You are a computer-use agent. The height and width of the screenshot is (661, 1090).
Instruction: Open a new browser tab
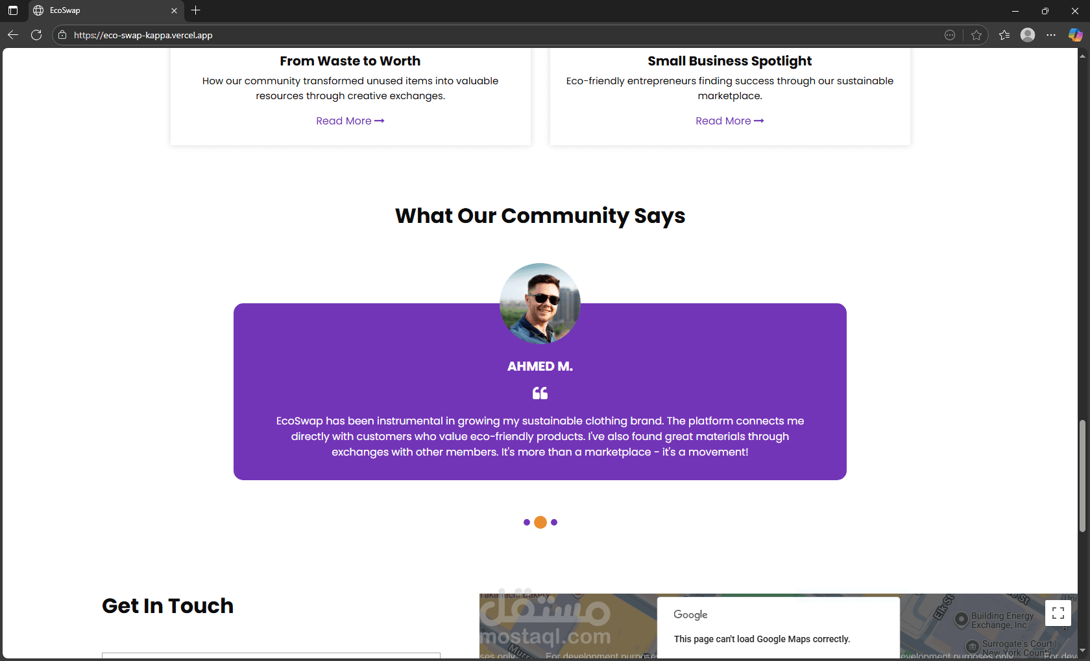point(196,10)
